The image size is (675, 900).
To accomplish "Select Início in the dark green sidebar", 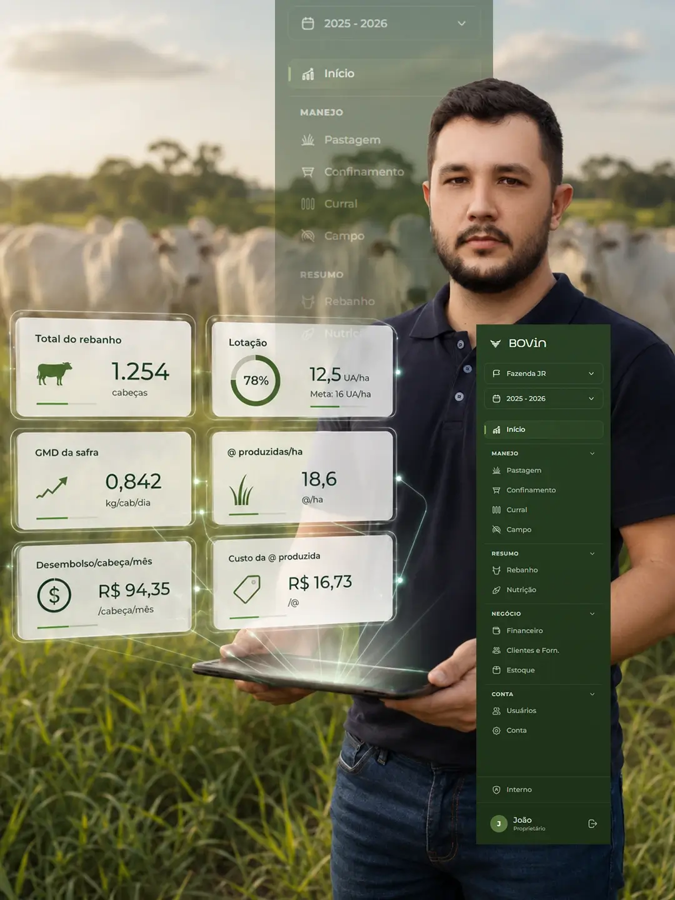I will point(543,429).
